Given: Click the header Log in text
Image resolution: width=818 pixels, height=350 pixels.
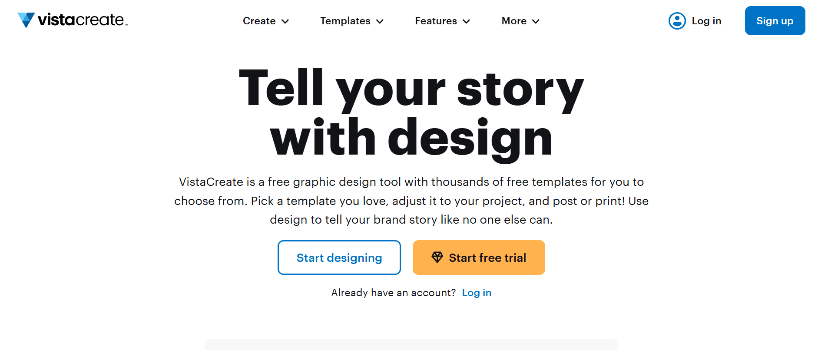Looking at the screenshot, I should pyautogui.click(x=706, y=21).
